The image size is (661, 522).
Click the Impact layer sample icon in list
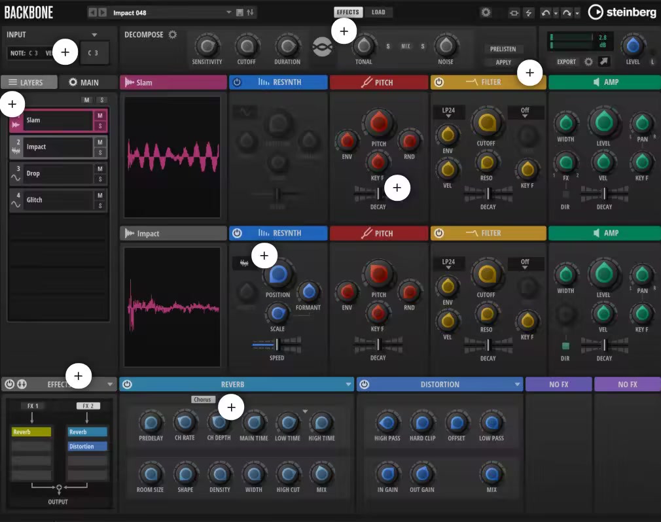coord(16,151)
